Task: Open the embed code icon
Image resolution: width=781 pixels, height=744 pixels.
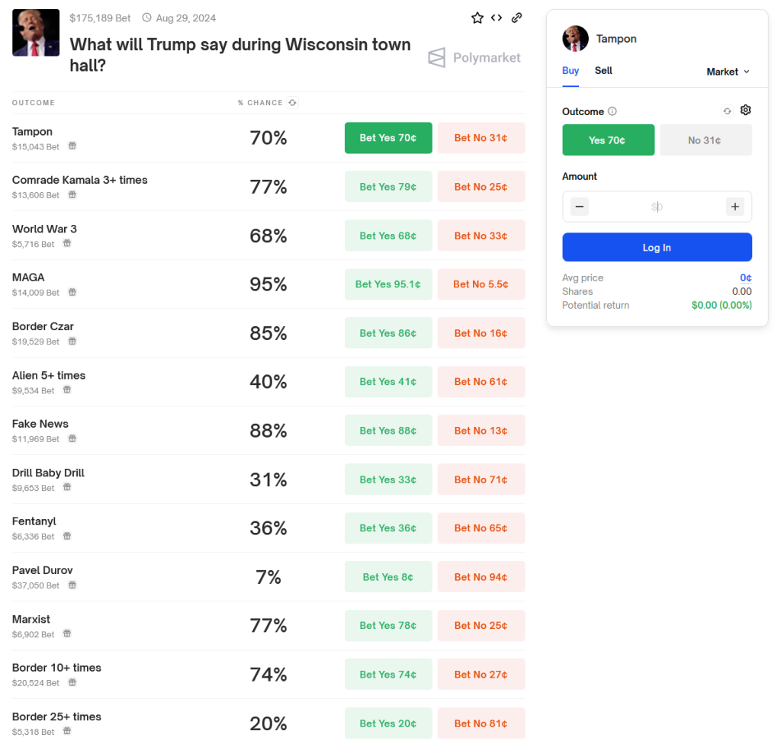Action: coord(497,18)
